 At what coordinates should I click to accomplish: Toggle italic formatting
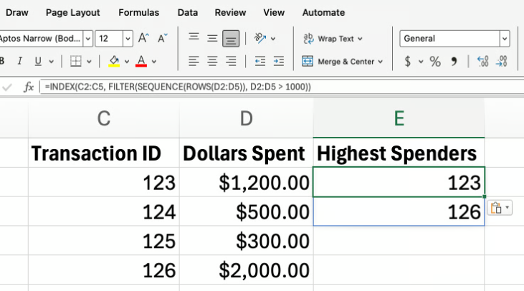(x=19, y=62)
